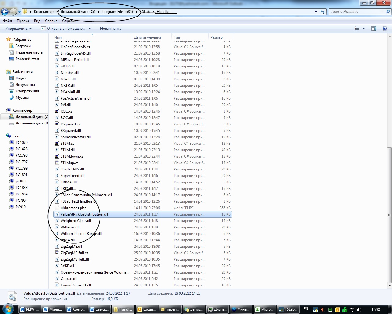Open Рабочий стол in the navigation pane
Screen dimensions: 392x314
[x=27, y=59]
